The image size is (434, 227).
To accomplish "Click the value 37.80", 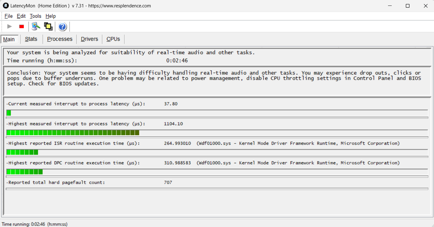I will pyautogui.click(x=171, y=104).
